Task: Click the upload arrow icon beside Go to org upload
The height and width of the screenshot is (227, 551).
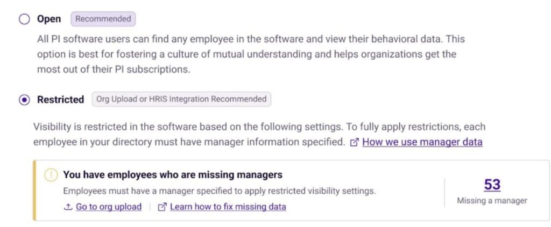Action: pos(68,207)
